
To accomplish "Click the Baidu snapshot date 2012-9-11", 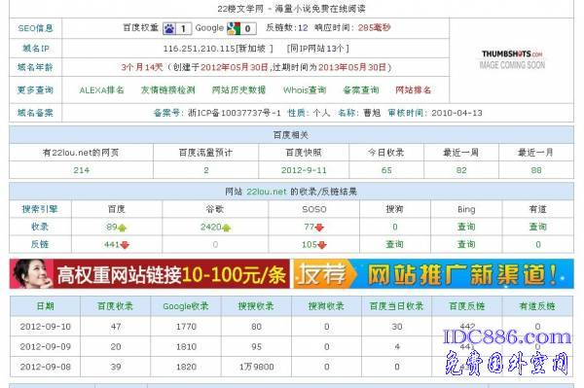I will [304, 170].
